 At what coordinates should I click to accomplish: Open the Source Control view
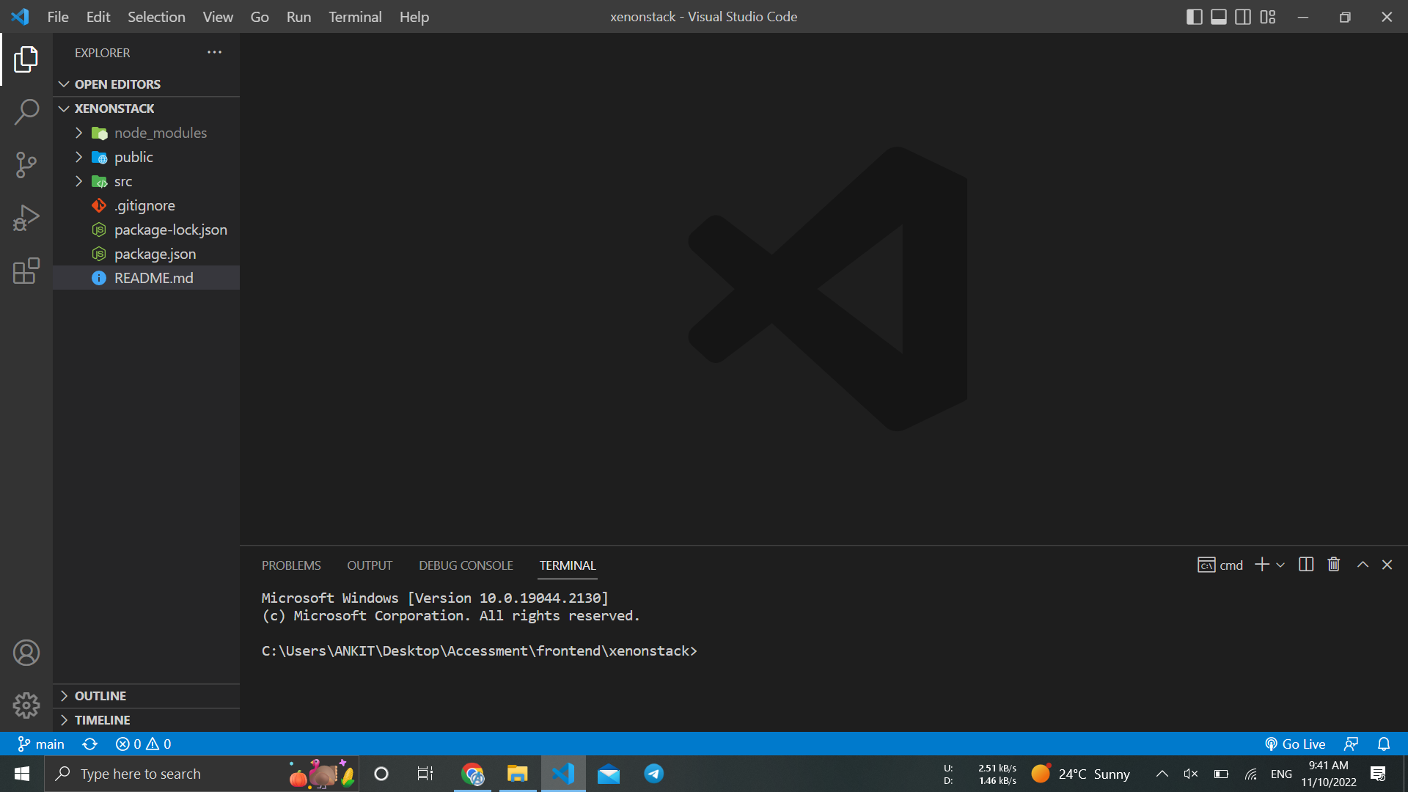[26, 165]
